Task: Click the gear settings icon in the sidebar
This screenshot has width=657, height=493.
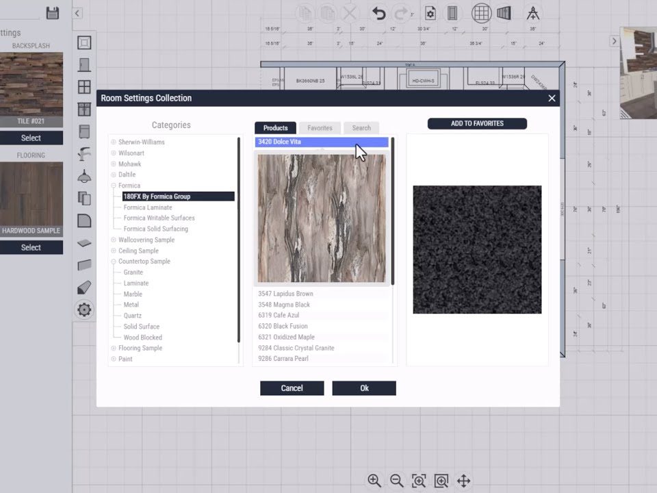Action: pyautogui.click(x=84, y=309)
